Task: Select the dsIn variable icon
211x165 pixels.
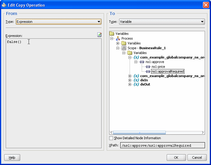Action: (x=136, y=80)
